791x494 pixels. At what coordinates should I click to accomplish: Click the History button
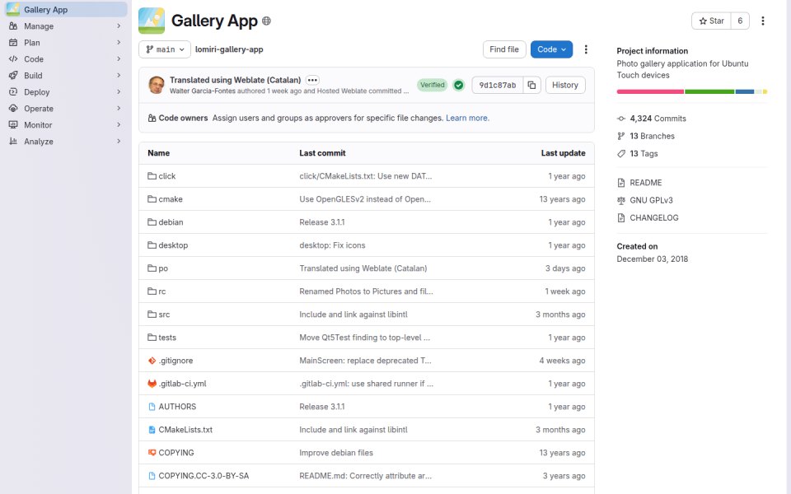click(x=565, y=85)
